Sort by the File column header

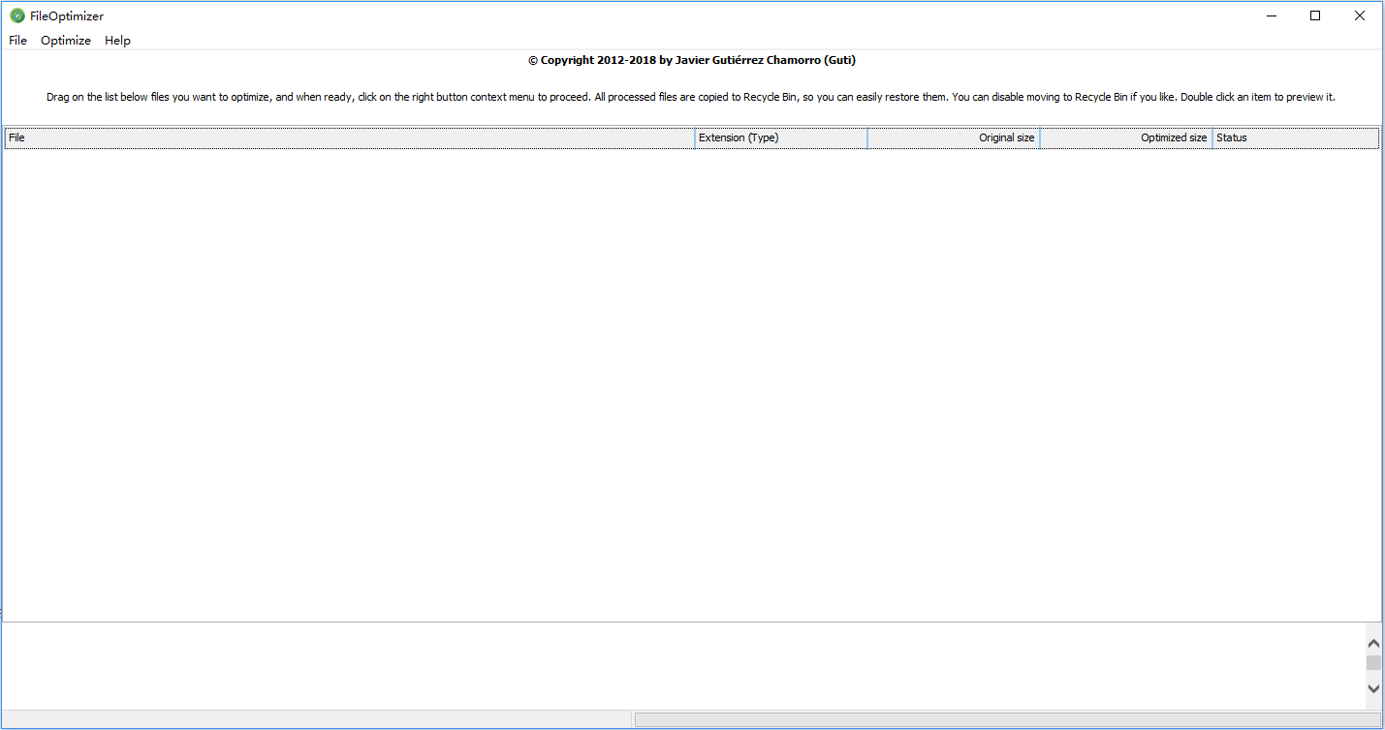350,137
